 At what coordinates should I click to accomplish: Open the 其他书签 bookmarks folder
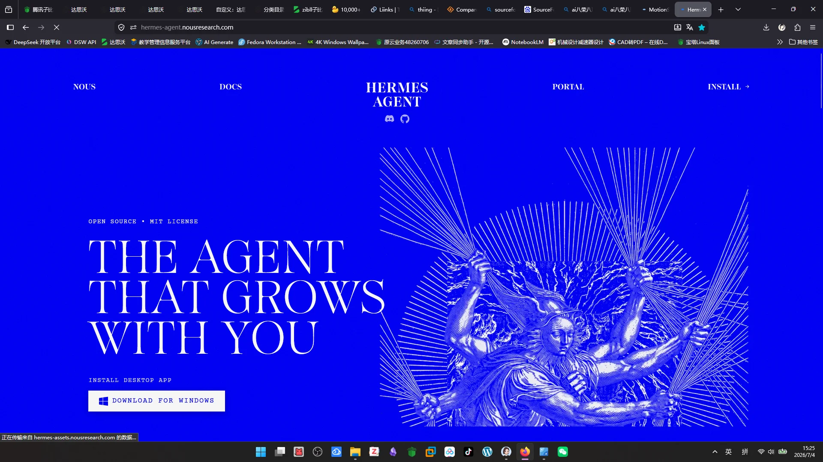(x=803, y=42)
